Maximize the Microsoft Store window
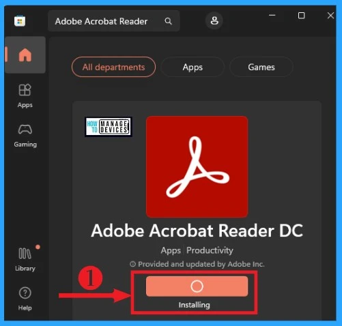 tap(301, 15)
